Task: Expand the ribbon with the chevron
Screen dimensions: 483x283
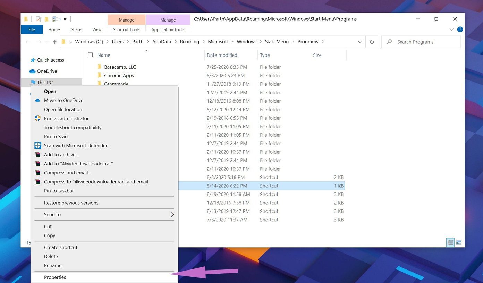Action: tap(451, 29)
